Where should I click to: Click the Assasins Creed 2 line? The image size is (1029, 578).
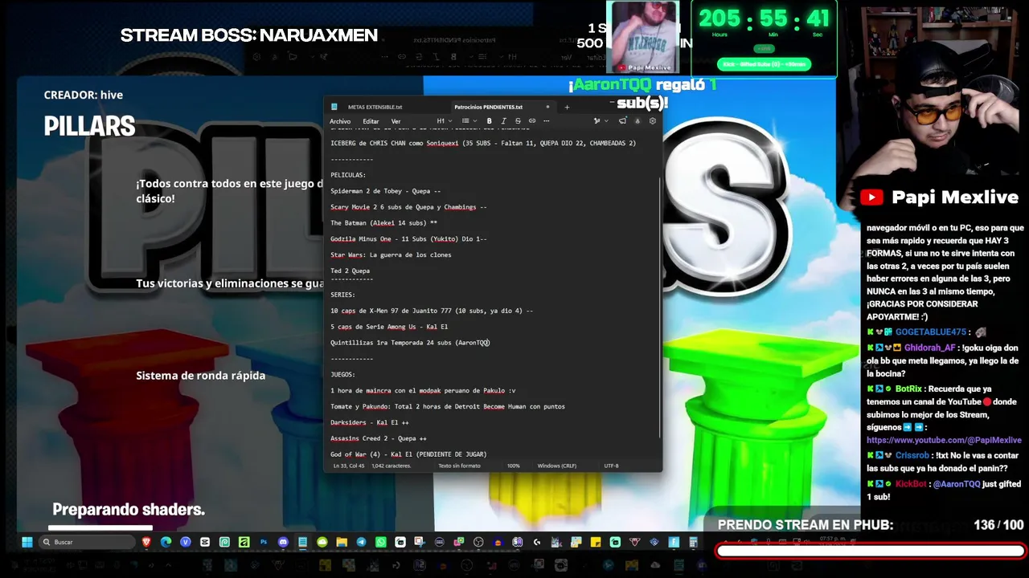click(379, 439)
